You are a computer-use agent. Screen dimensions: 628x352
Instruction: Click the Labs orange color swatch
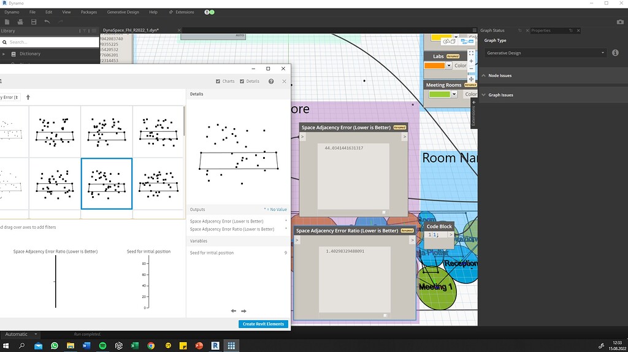(x=435, y=66)
